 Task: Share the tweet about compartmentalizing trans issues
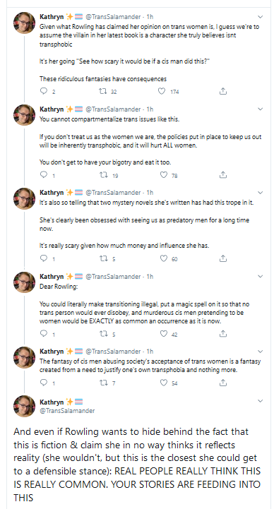[222, 175]
